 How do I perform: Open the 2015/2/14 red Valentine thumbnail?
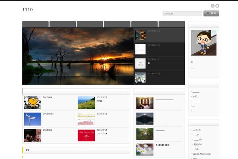pos(86,136)
